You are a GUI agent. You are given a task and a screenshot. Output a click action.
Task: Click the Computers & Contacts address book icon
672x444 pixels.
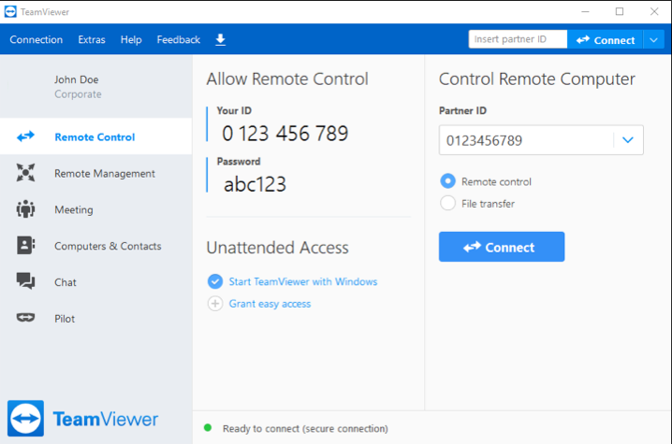coord(25,245)
